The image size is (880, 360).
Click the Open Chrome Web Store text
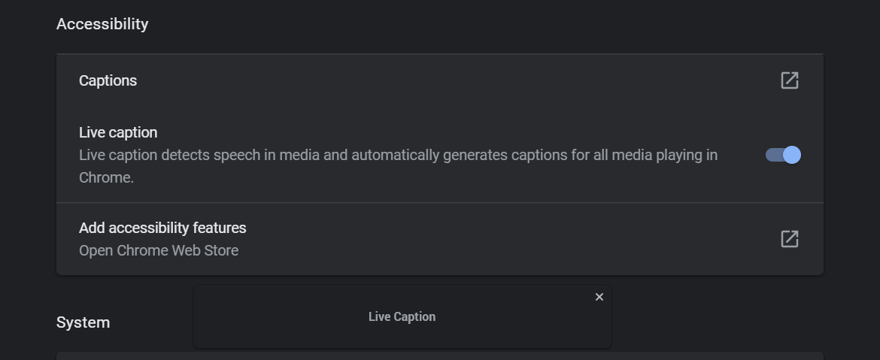click(159, 251)
